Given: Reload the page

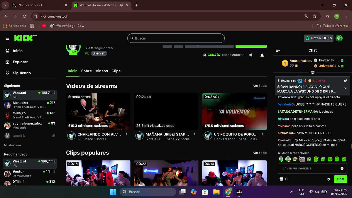Looking at the screenshot, I should pos(24,16).
